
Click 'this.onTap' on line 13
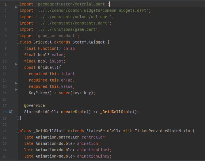pos(61,80)
